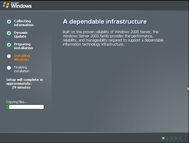Click the fourth square indicator at bottom right
This screenshot has width=189, height=143.
tap(176, 138)
